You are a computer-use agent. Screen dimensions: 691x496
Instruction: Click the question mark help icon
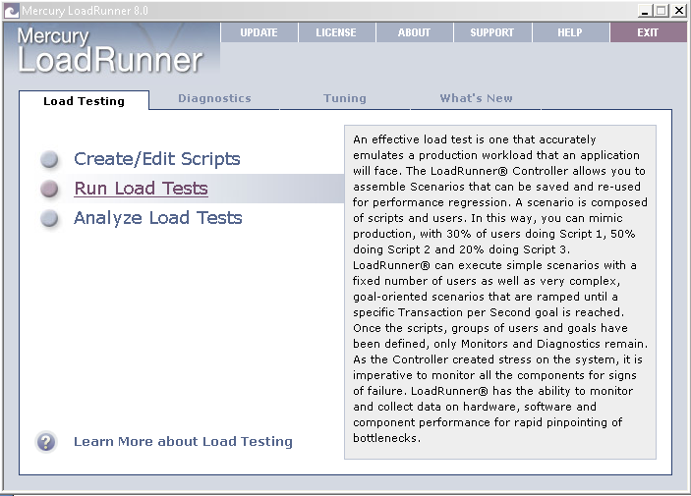[46, 441]
